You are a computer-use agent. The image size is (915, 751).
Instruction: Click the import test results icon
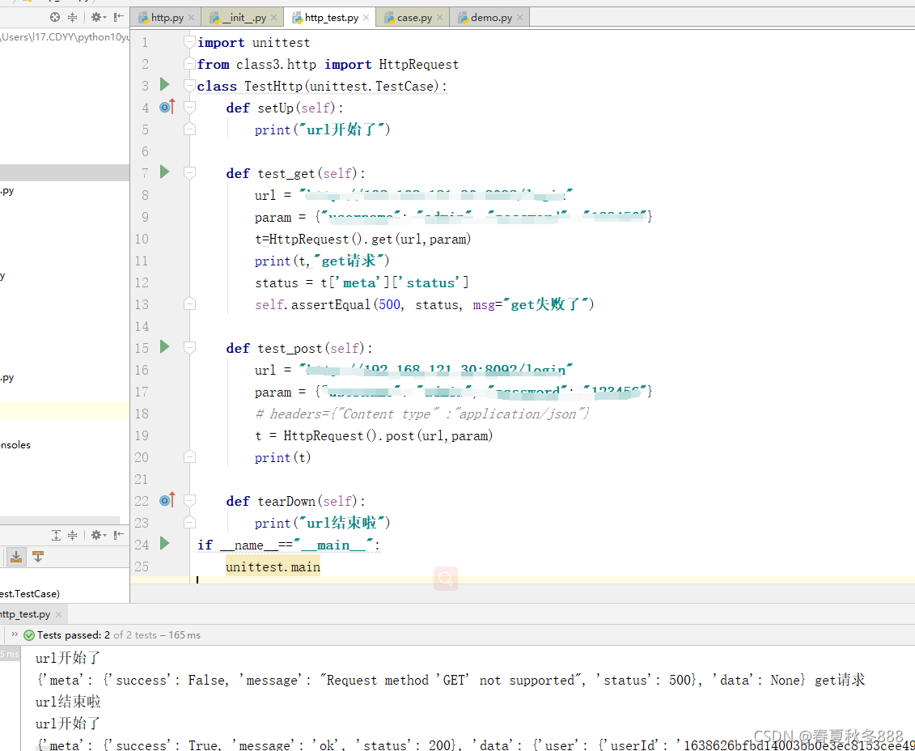pyautogui.click(x=16, y=557)
